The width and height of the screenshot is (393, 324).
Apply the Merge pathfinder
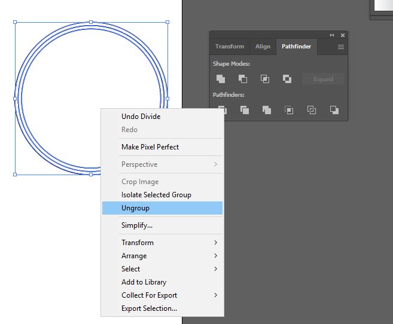(267, 110)
